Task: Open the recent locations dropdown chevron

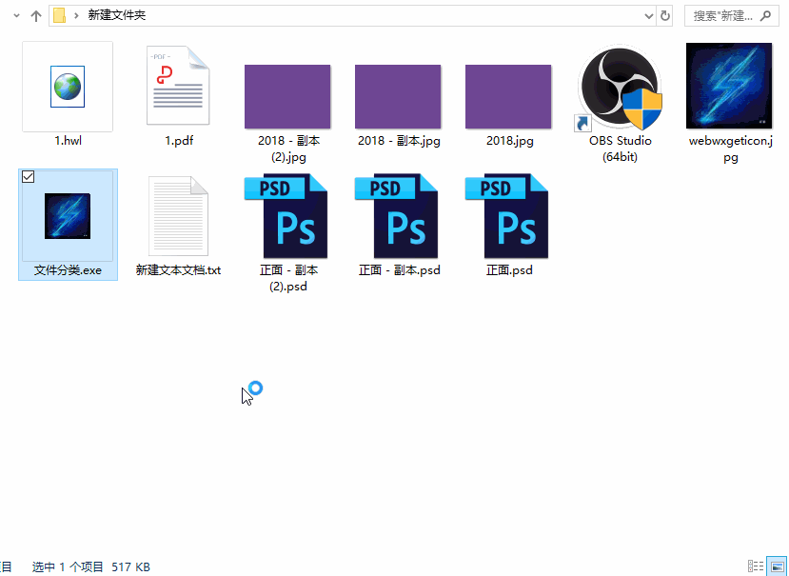Action: click(x=16, y=15)
